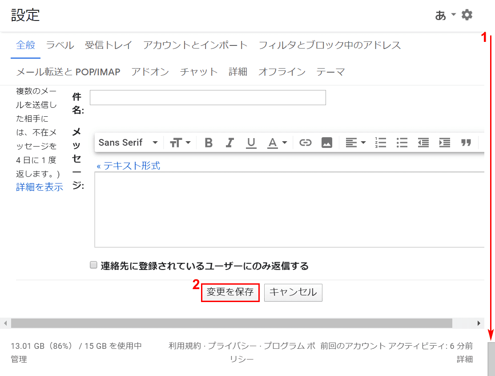495x376 pixels.
Task: Open the settings gear icon
Action: coord(467,15)
